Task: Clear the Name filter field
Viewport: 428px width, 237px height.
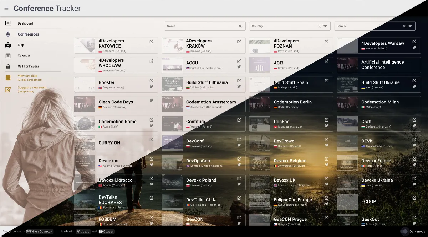Action: (240, 26)
